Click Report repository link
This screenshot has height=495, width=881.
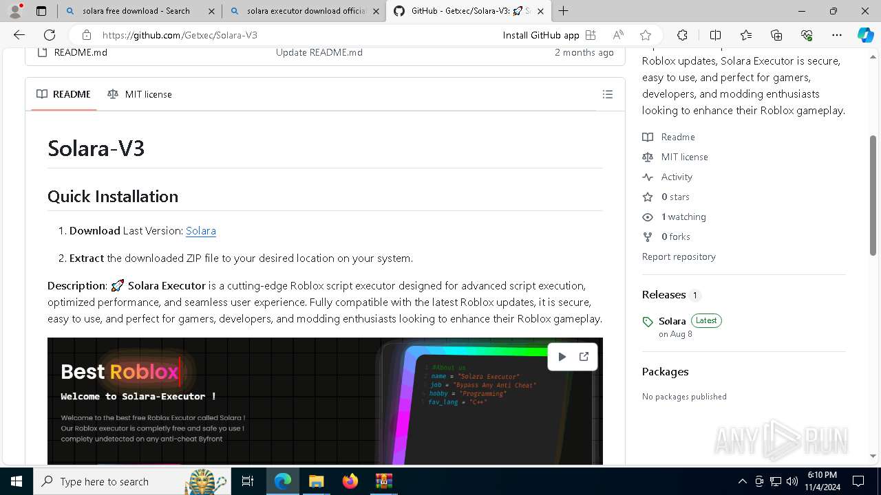point(679,256)
